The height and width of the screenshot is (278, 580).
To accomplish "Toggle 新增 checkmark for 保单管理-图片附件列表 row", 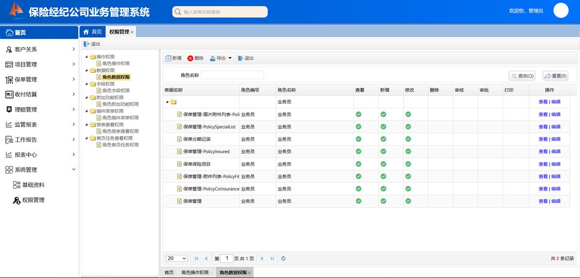I will pyautogui.click(x=383, y=114).
